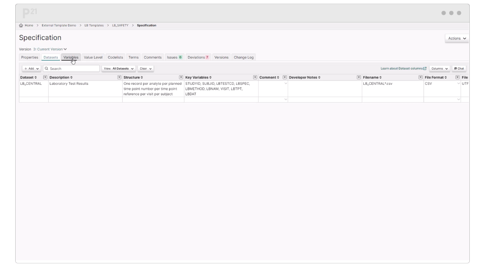Image resolution: width=485 pixels, height=267 pixels.
Task: Follow Learn about Dataset columns link
Action: [x=403, y=69]
